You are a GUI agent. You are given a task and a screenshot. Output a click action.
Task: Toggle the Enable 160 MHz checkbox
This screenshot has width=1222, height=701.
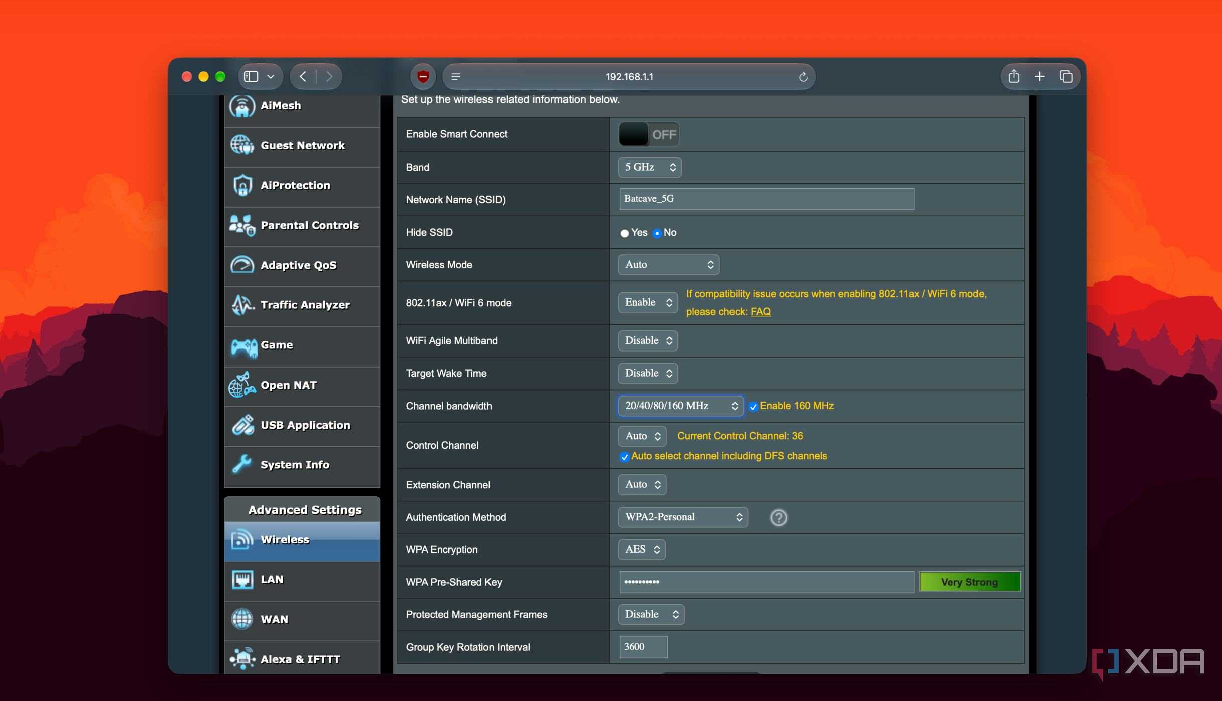pyautogui.click(x=753, y=407)
